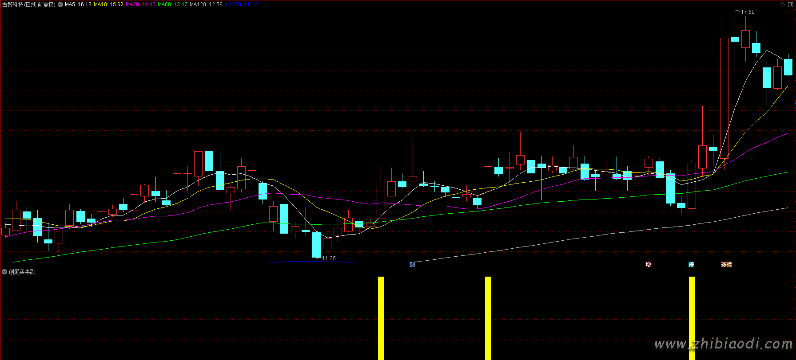Open the www.zhibiaodi.com watermark link
This screenshot has height=360, width=796.
(723, 344)
